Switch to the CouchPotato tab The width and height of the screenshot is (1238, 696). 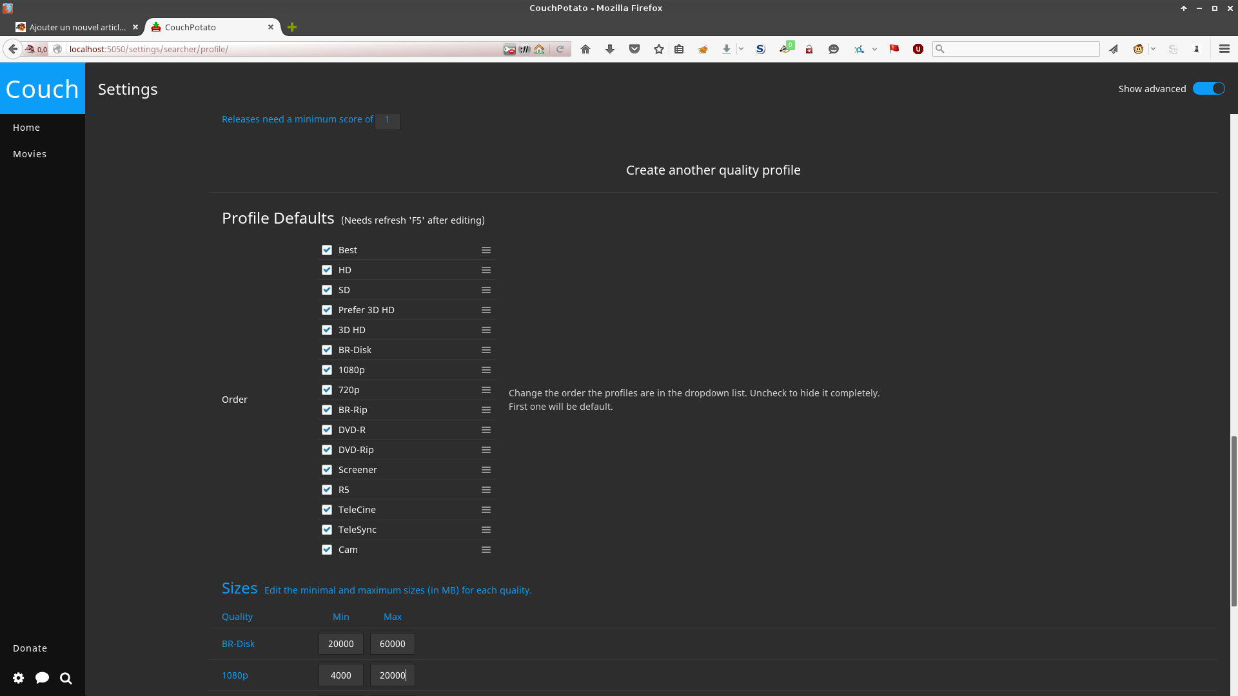pyautogui.click(x=213, y=27)
